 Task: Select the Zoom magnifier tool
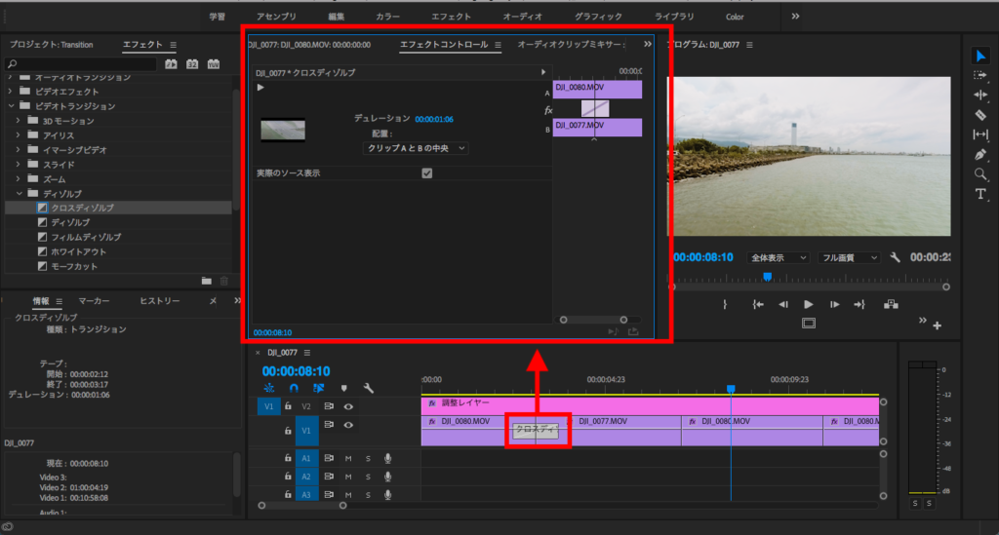[x=980, y=174]
